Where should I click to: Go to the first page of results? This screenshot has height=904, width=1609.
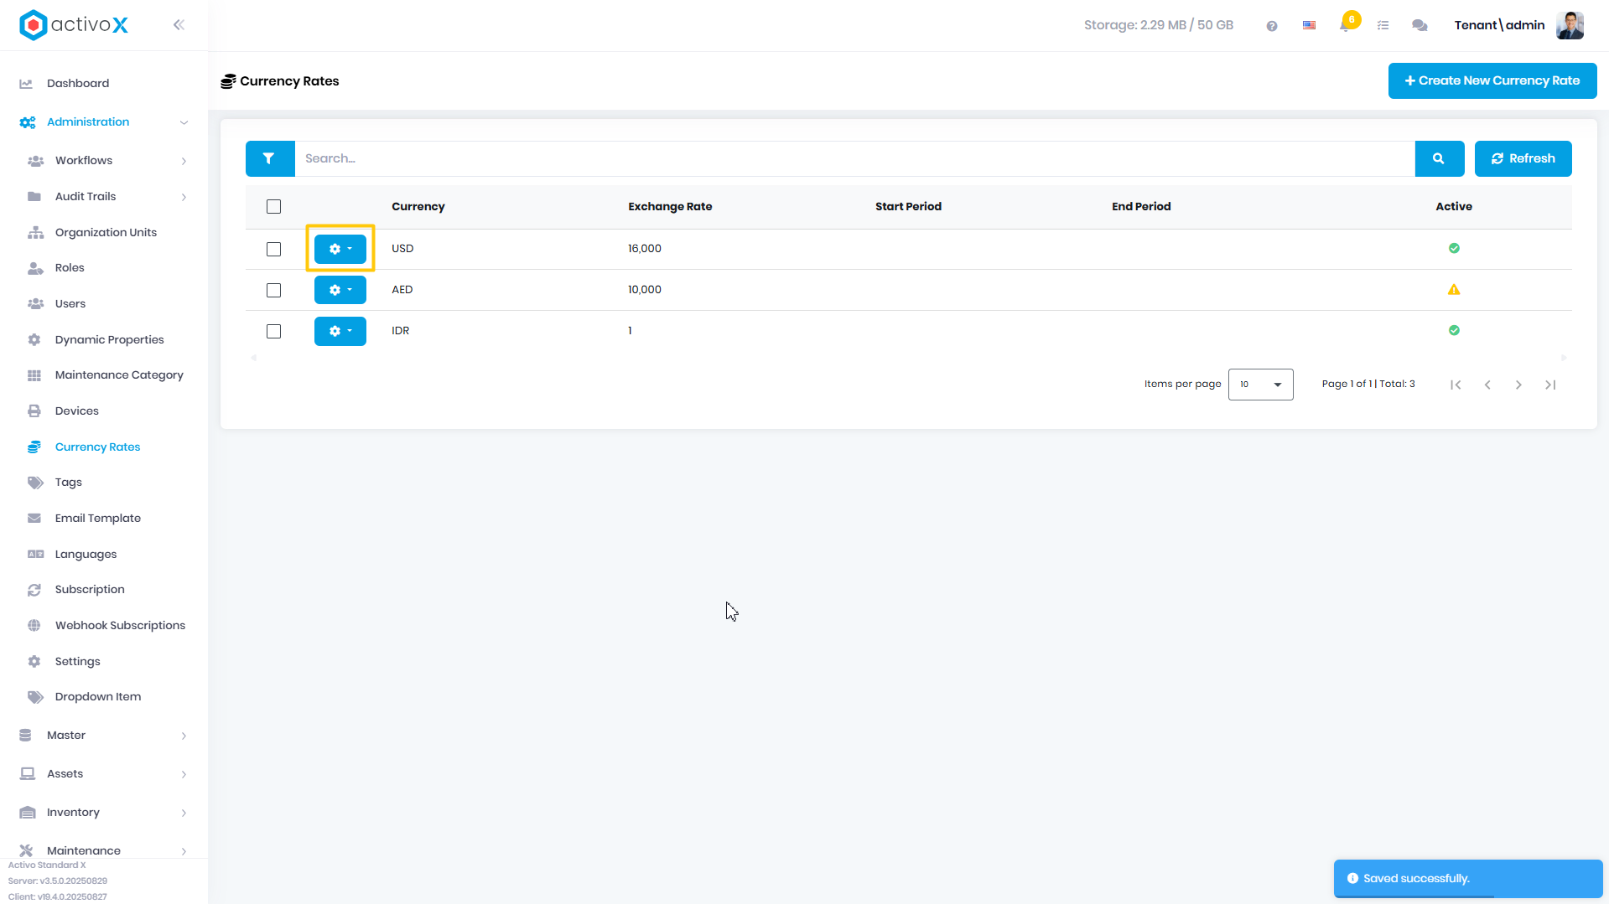point(1456,385)
